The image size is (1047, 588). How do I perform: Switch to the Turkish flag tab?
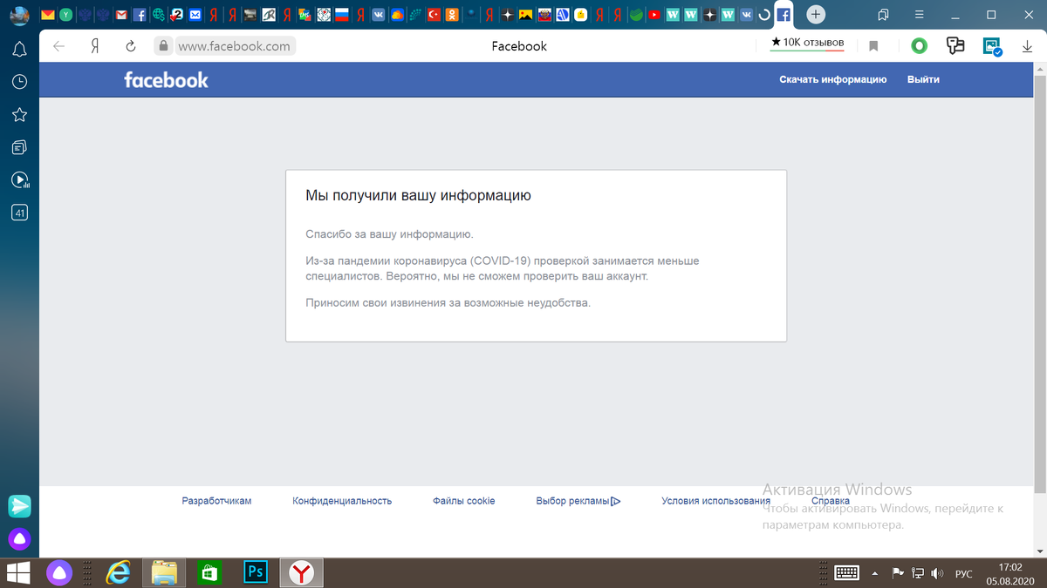coord(434,15)
